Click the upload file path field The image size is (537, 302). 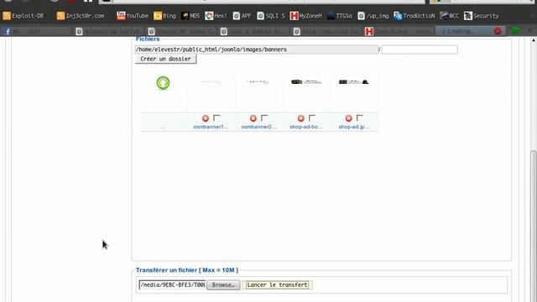[x=172, y=285]
